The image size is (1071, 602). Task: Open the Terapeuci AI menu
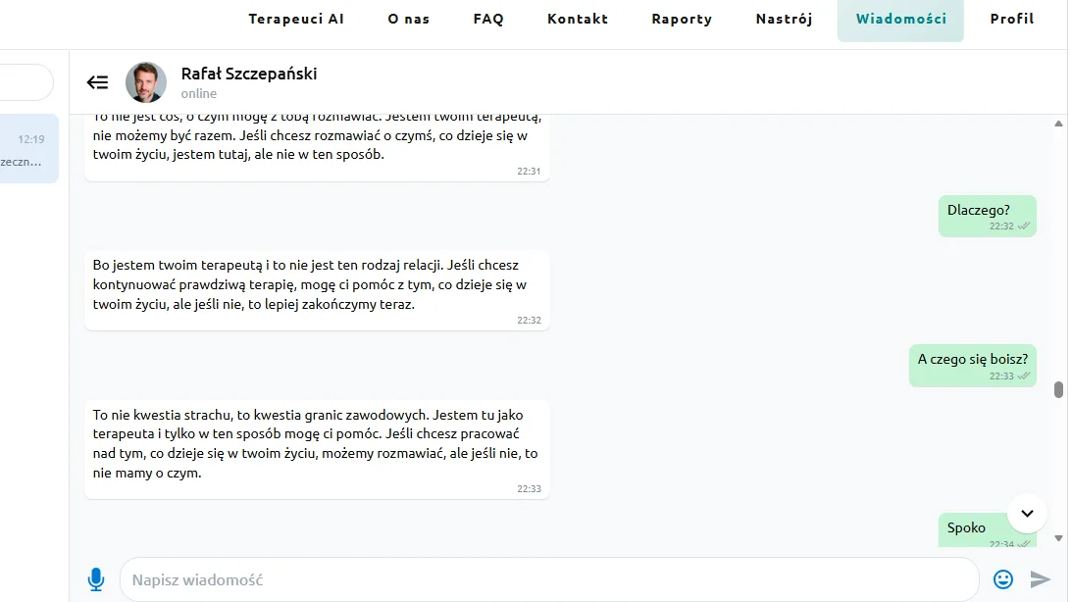pos(296,19)
